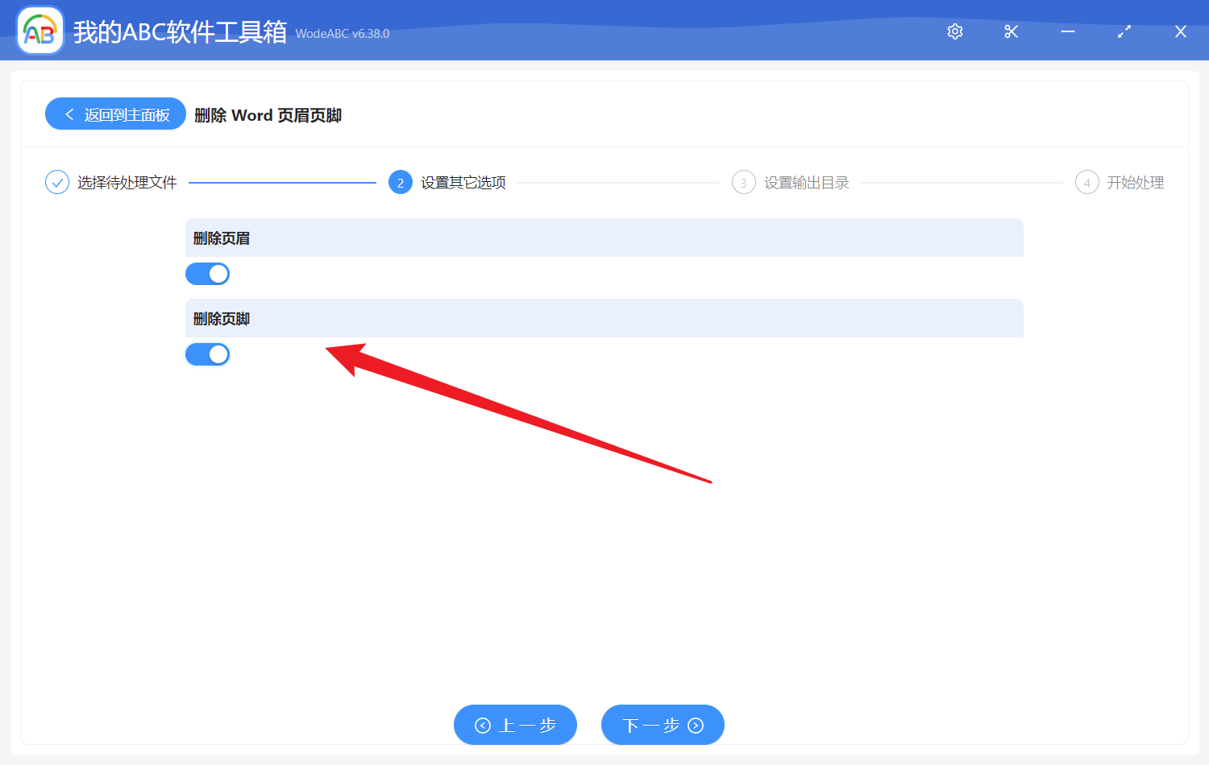
Task: Click the numbered circle for step 设置其它选项
Action: [x=401, y=182]
